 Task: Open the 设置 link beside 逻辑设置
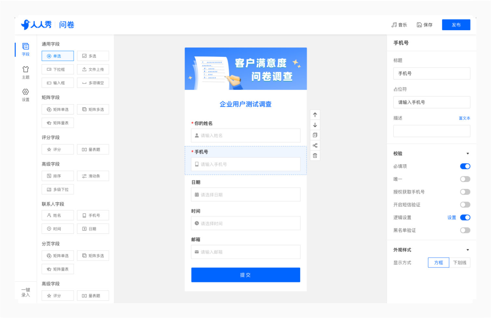[x=452, y=217]
